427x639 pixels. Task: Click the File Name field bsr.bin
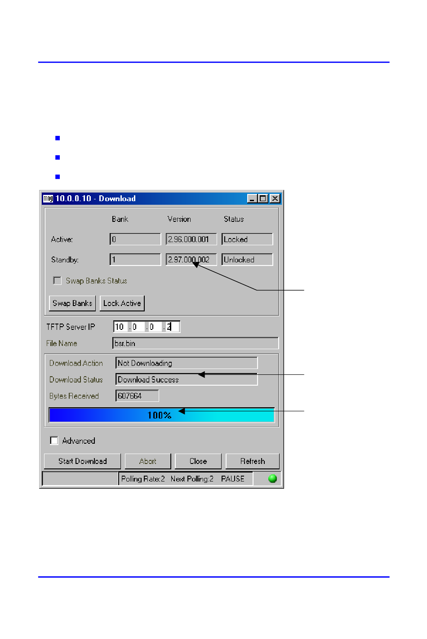[195, 343]
